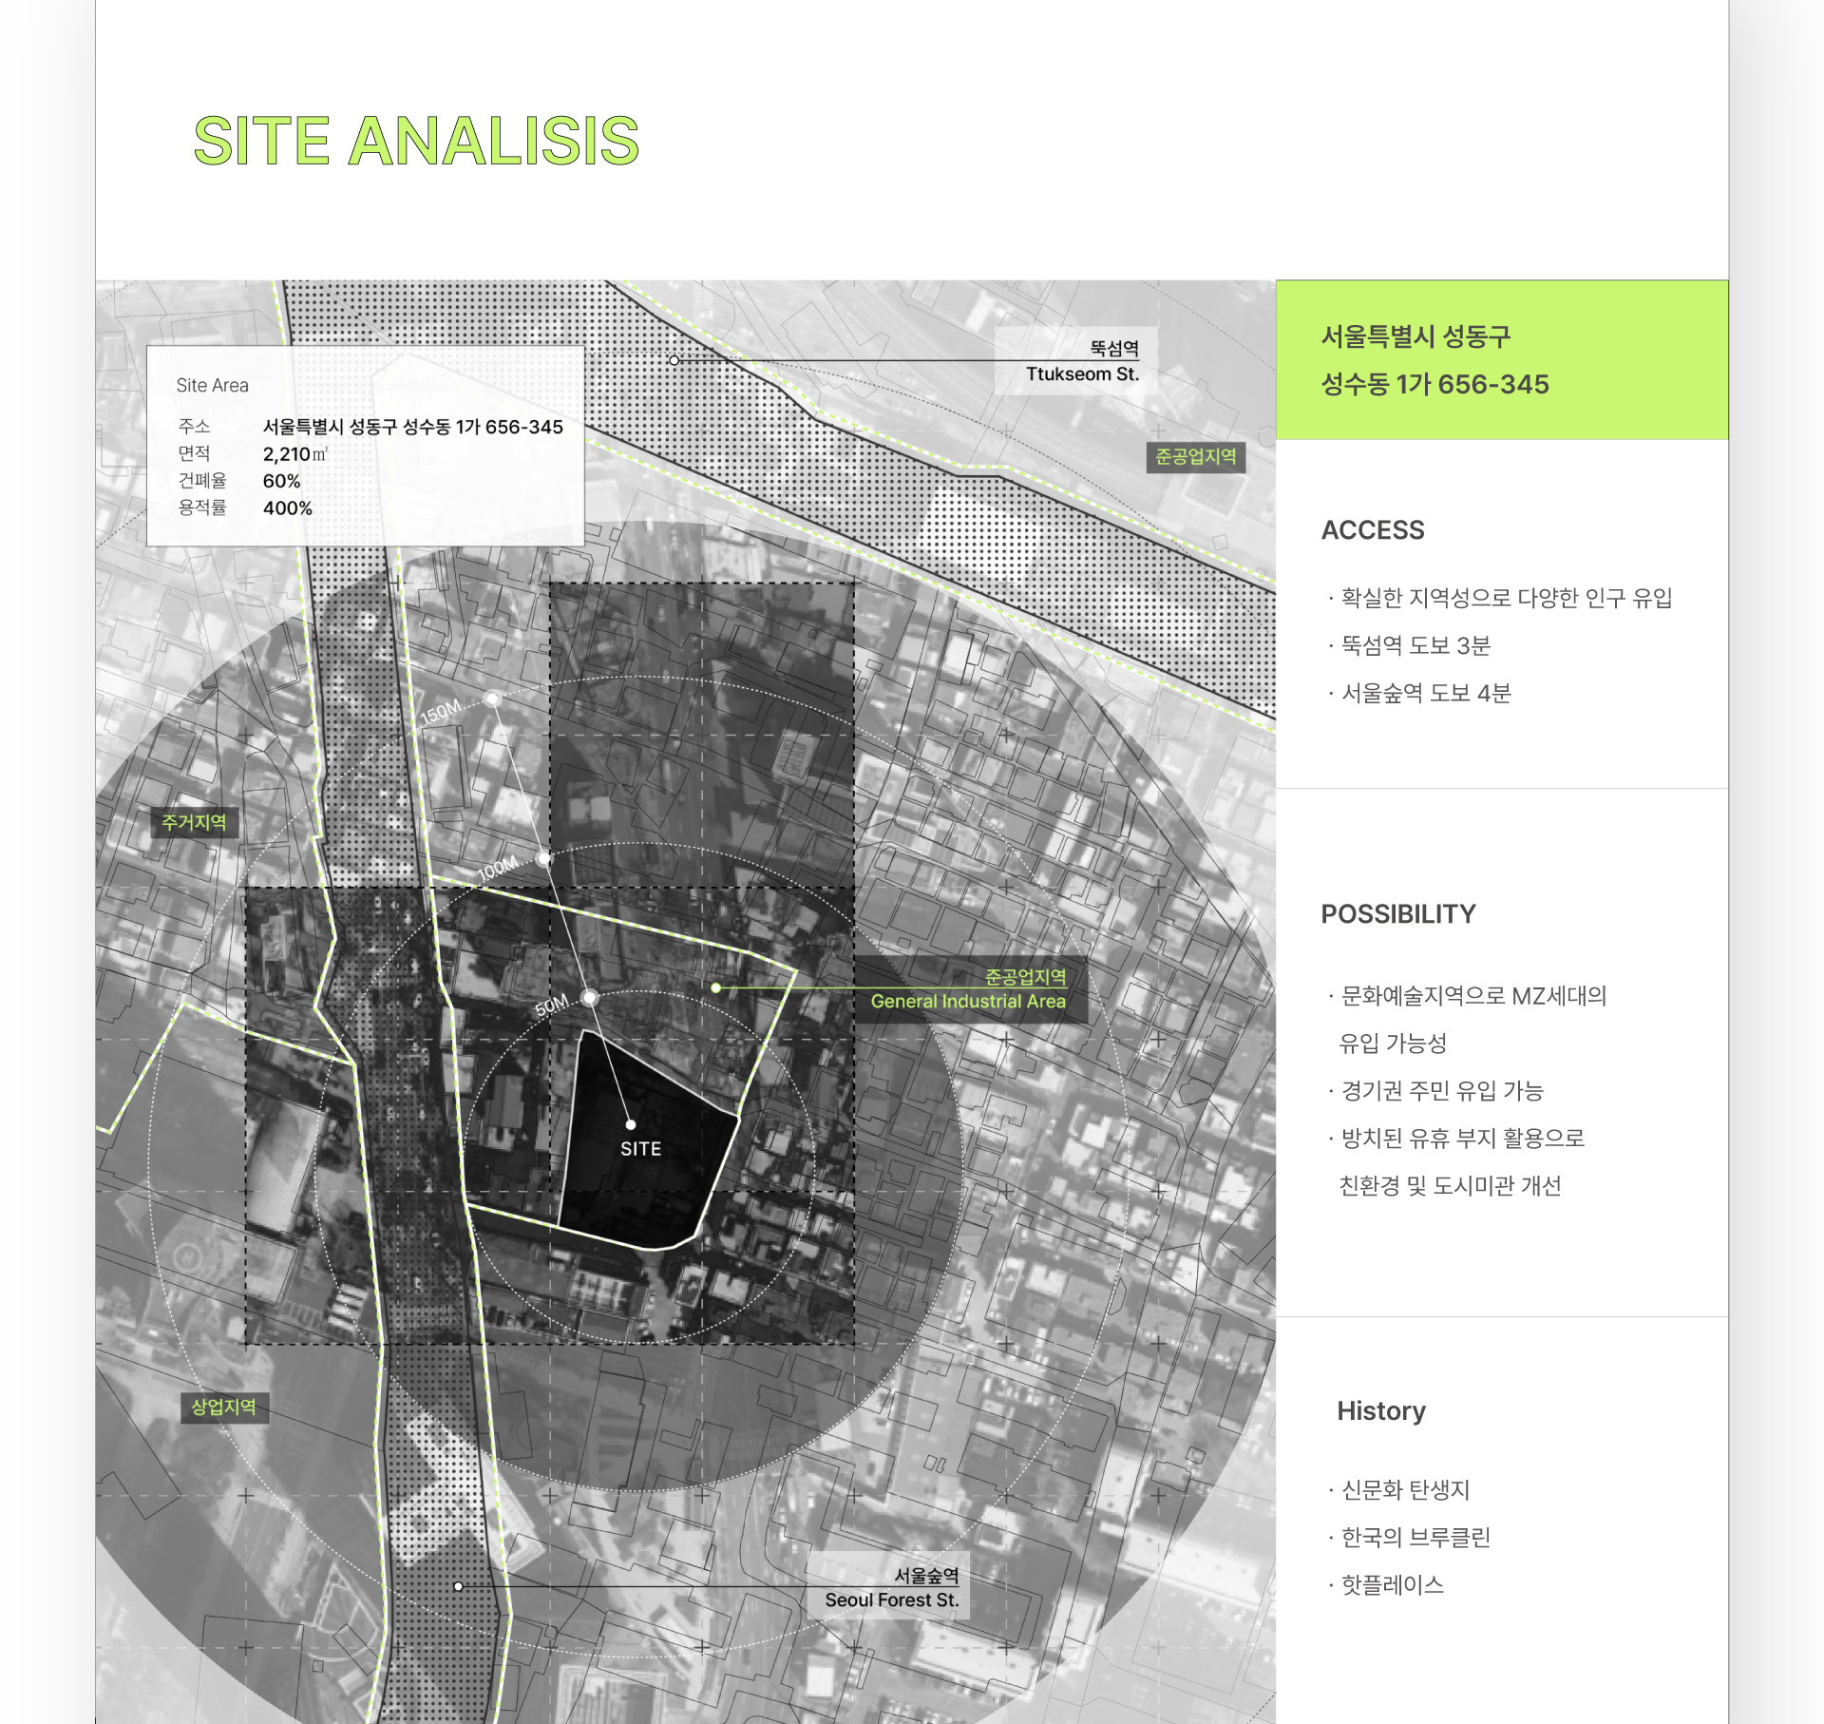Click the POSSIBILITY section heading
The height and width of the screenshot is (1724, 1824).
[x=1398, y=914]
